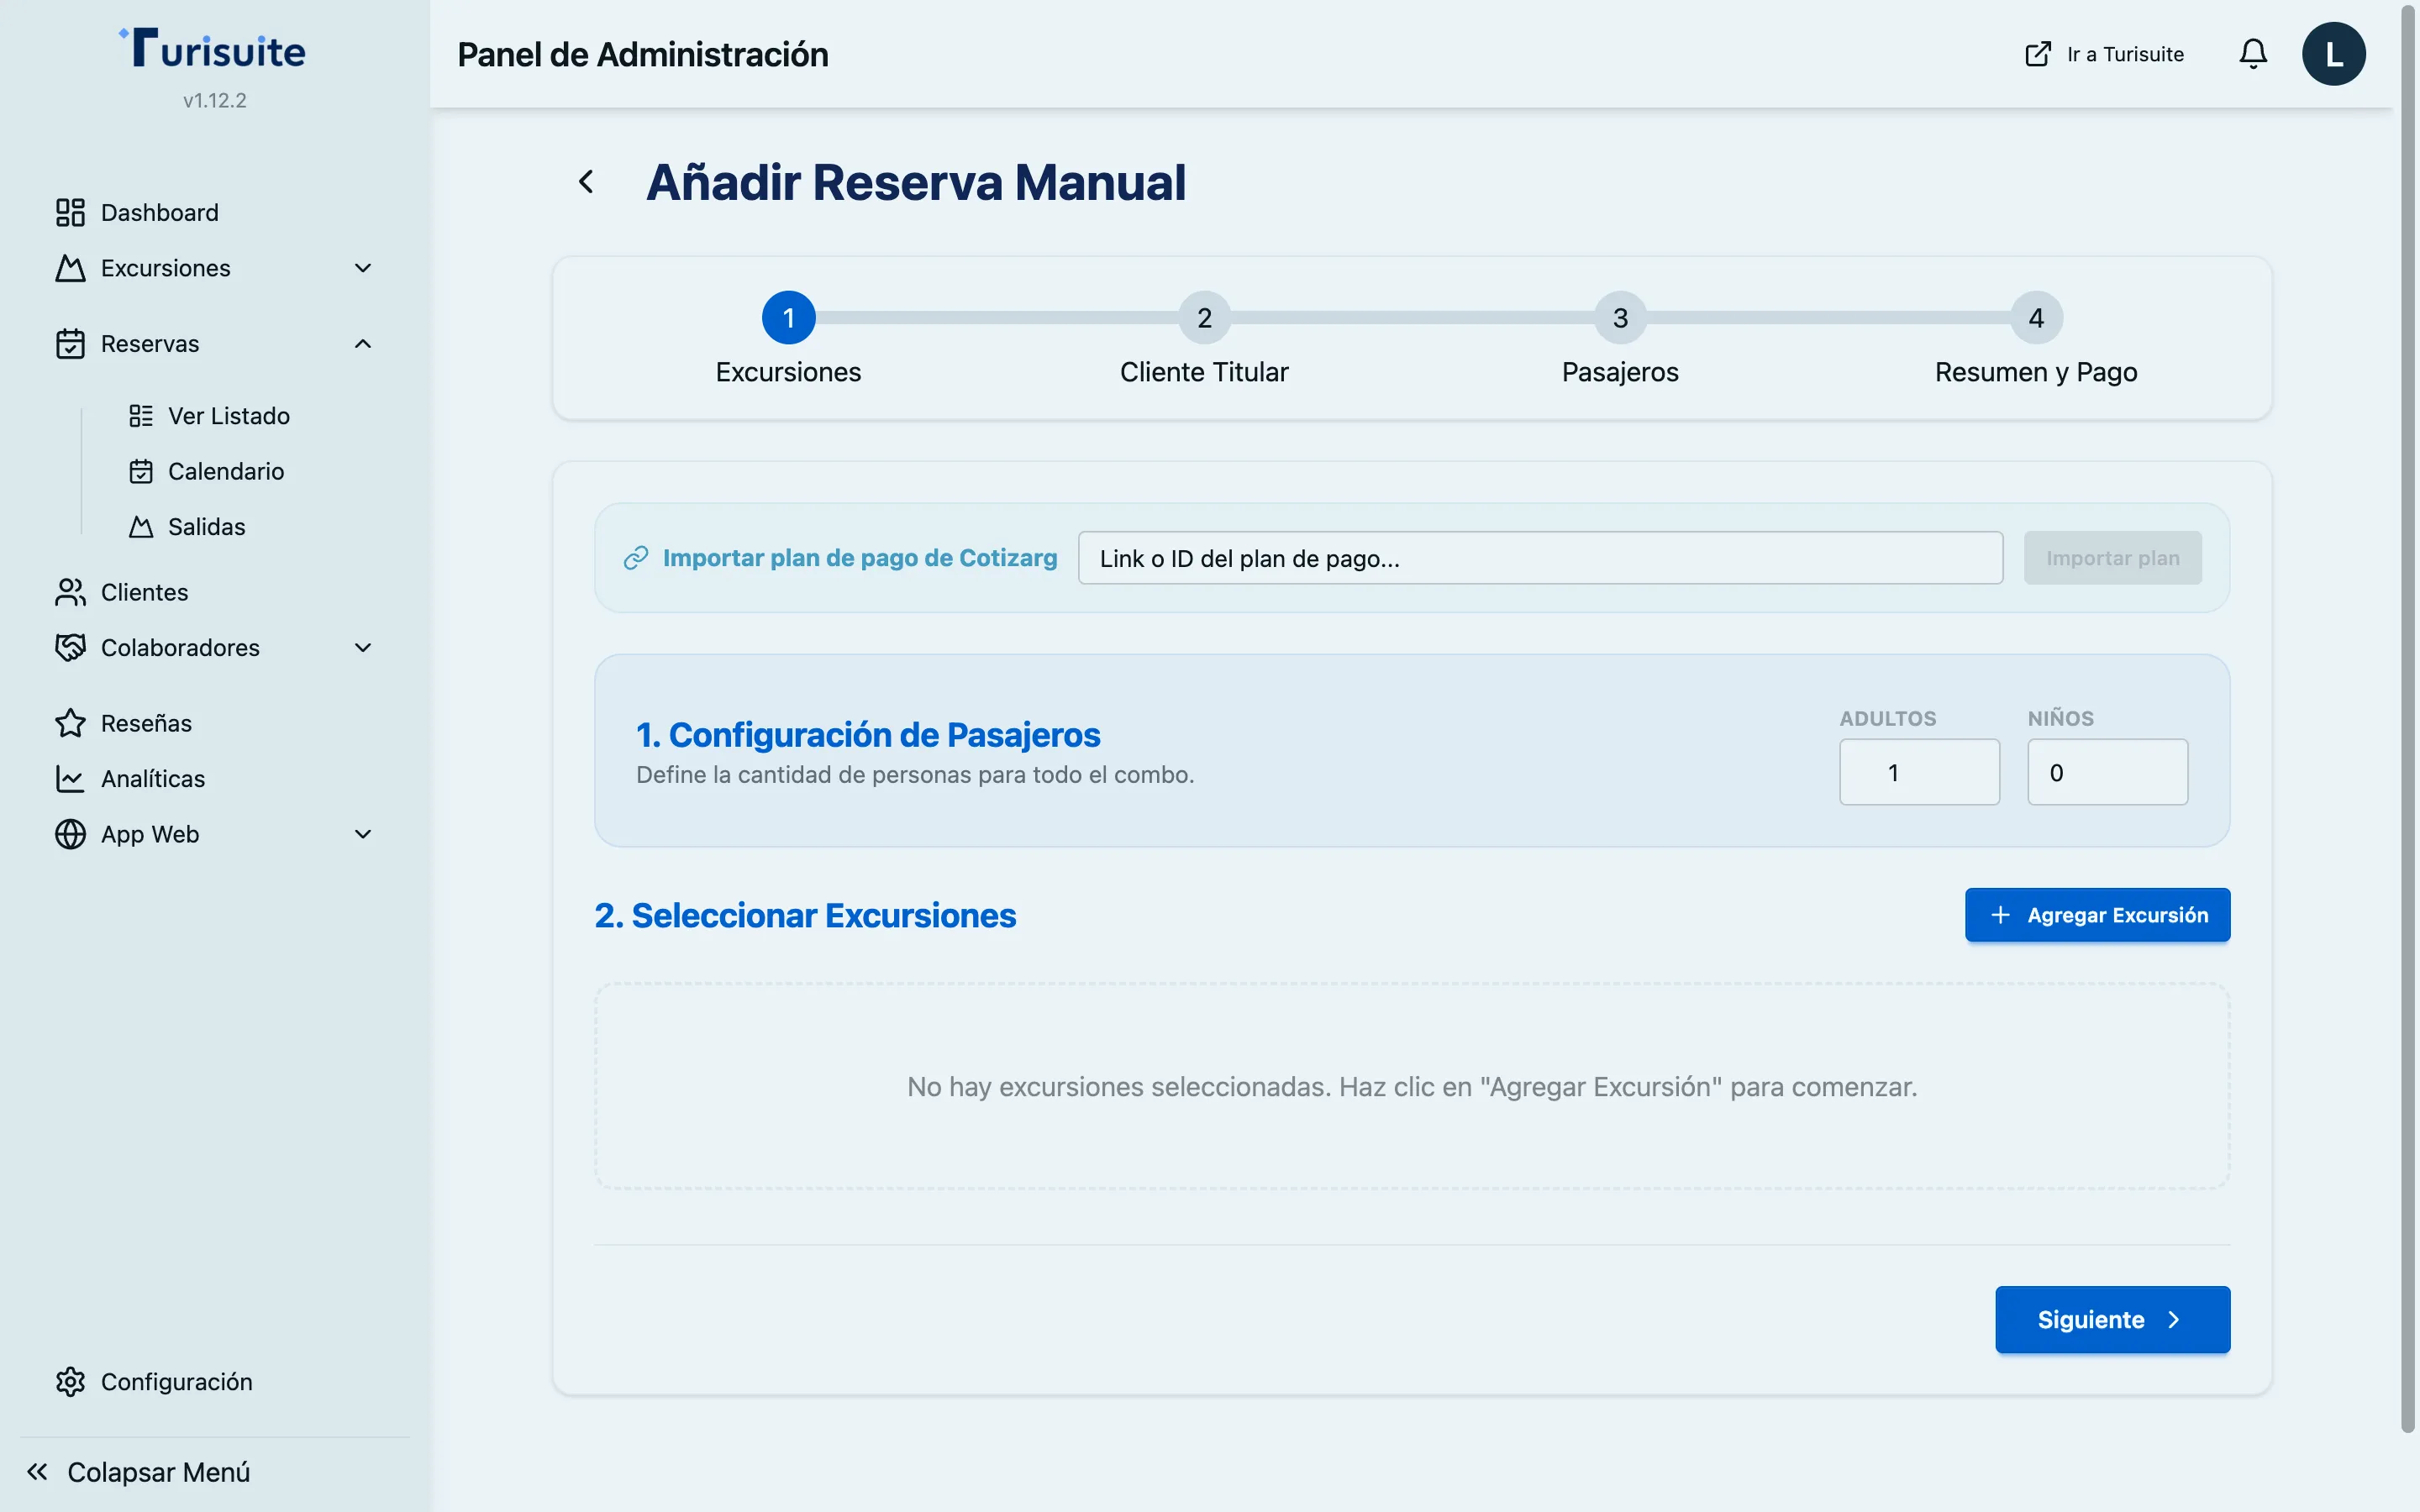Viewport: 2420px width, 1512px height.
Task: Expand the Colaboradores sidebar chevron
Action: click(363, 648)
